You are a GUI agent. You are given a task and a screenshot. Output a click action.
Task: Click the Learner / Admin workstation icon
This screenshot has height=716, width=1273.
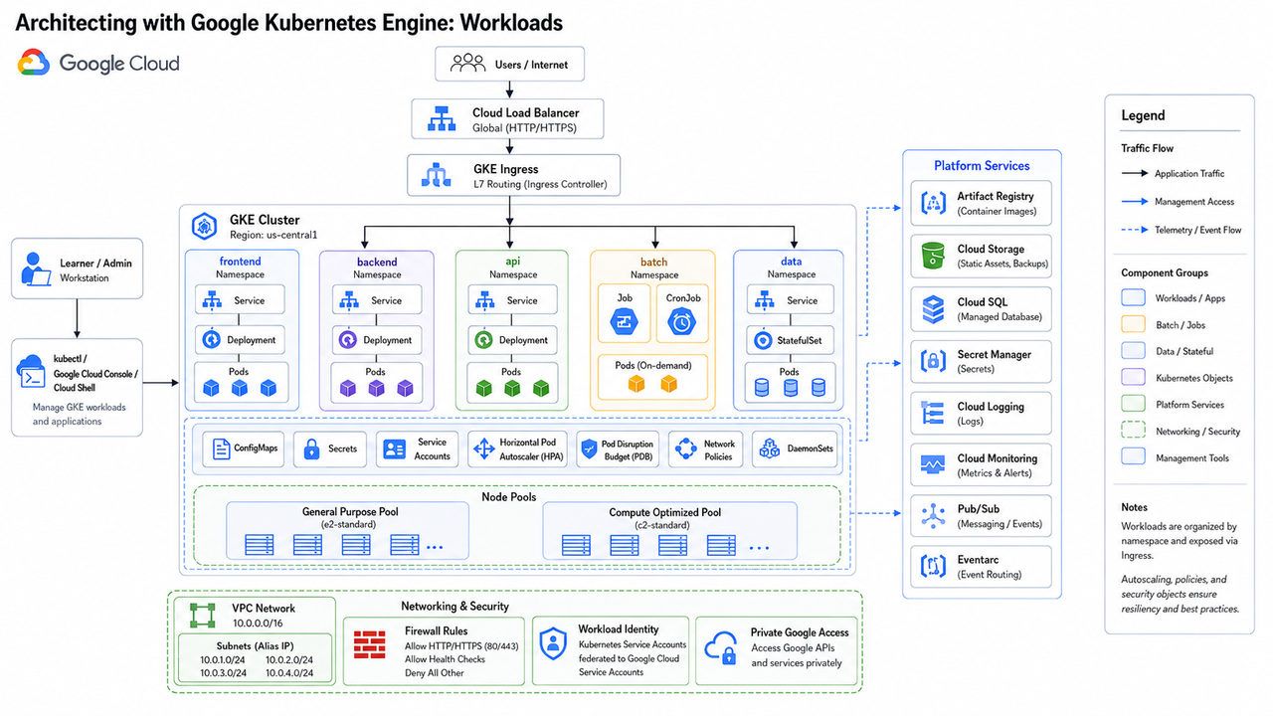[x=36, y=270]
